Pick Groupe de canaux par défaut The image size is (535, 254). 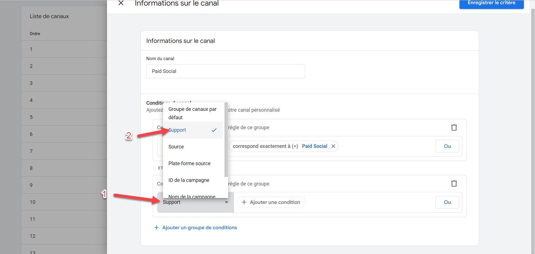click(193, 113)
